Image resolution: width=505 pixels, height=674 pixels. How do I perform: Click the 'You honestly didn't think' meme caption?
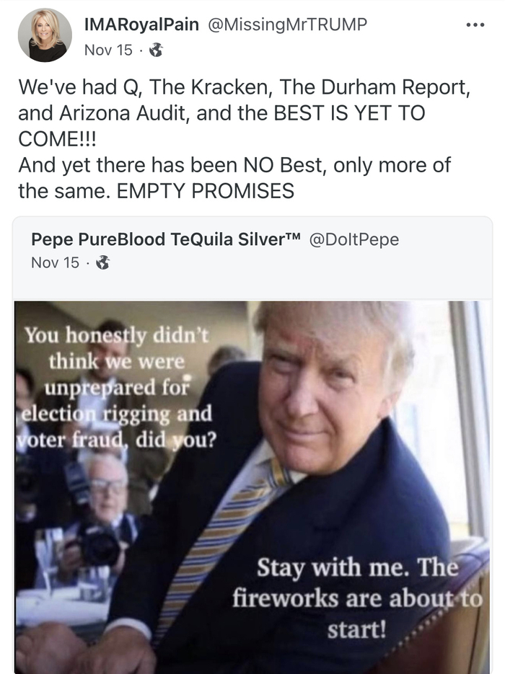click(116, 387)
